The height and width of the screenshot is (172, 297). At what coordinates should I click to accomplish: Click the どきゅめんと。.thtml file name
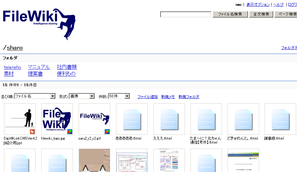(242, 138)
